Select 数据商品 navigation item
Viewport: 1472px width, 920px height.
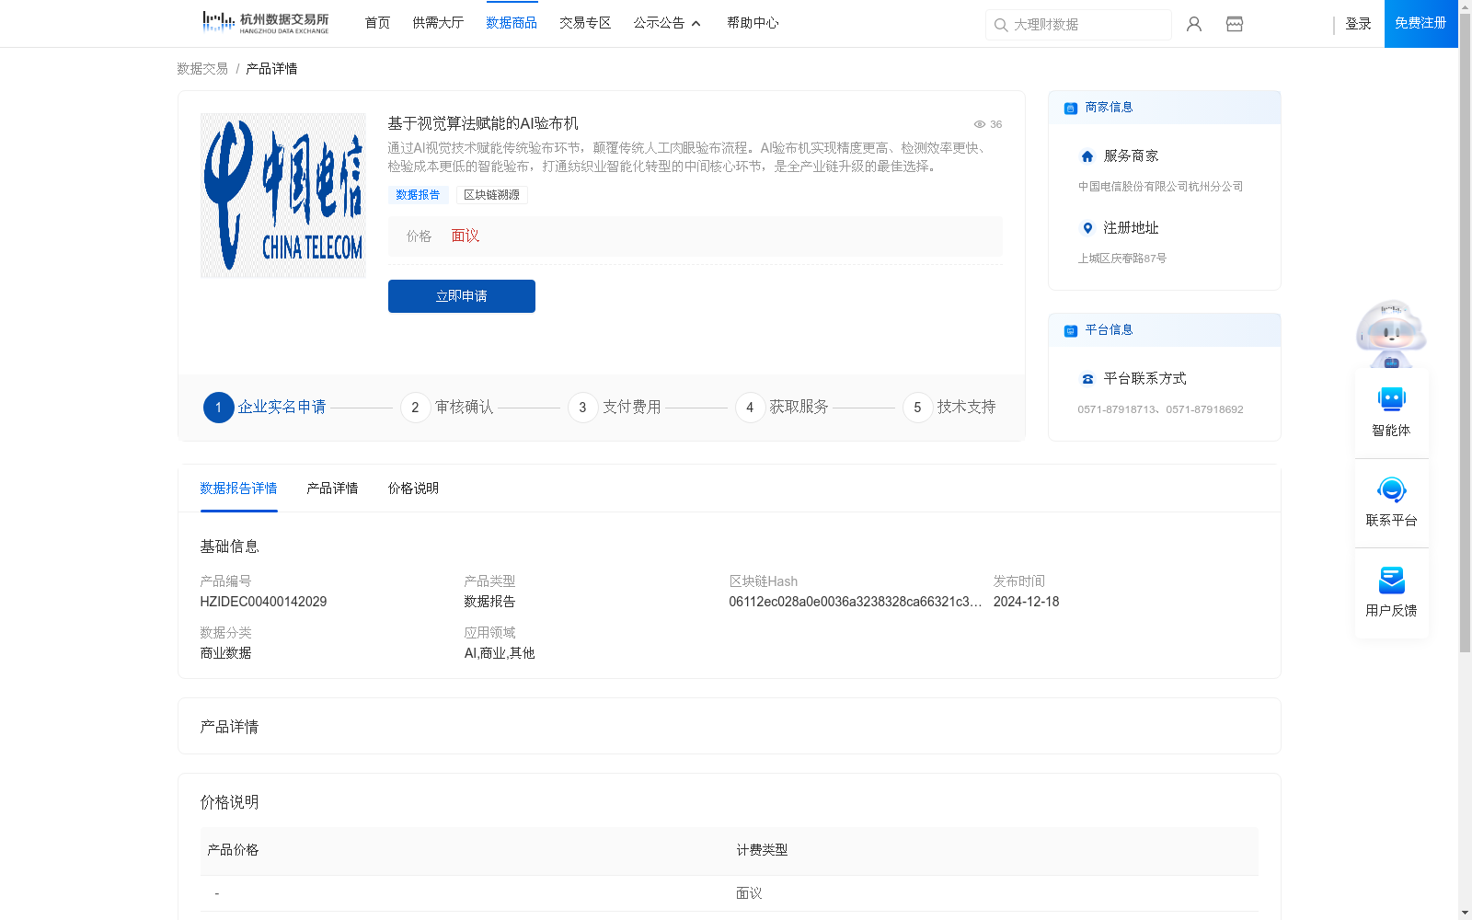(x=512, y=23)
